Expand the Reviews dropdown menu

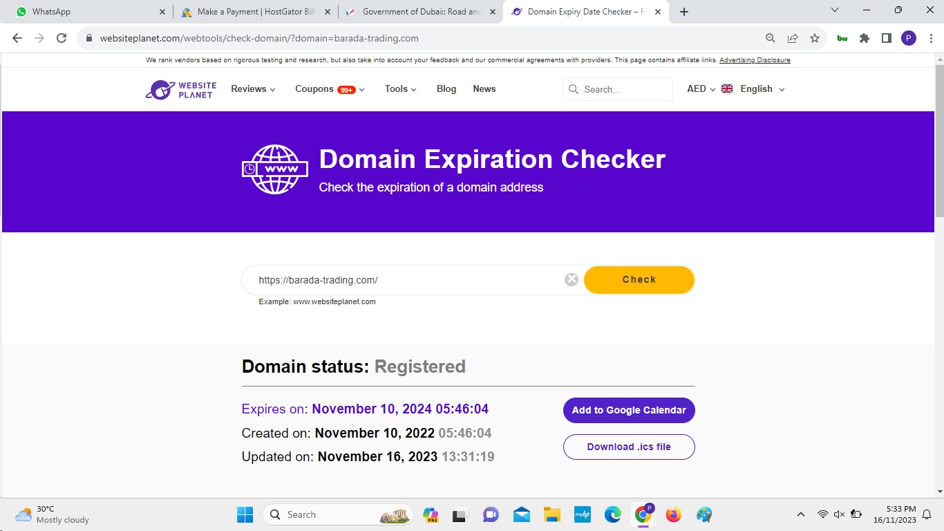point(253,89)
